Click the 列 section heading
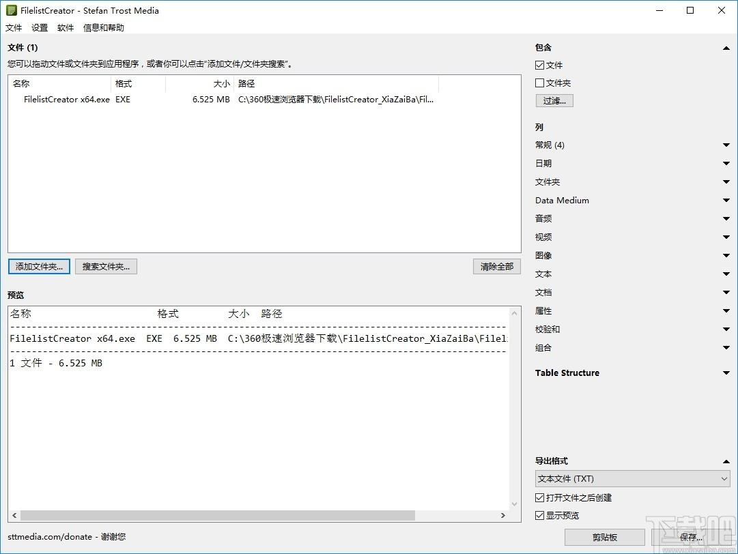The width and height of the screenshot is (738, 554). coord(539,127)
